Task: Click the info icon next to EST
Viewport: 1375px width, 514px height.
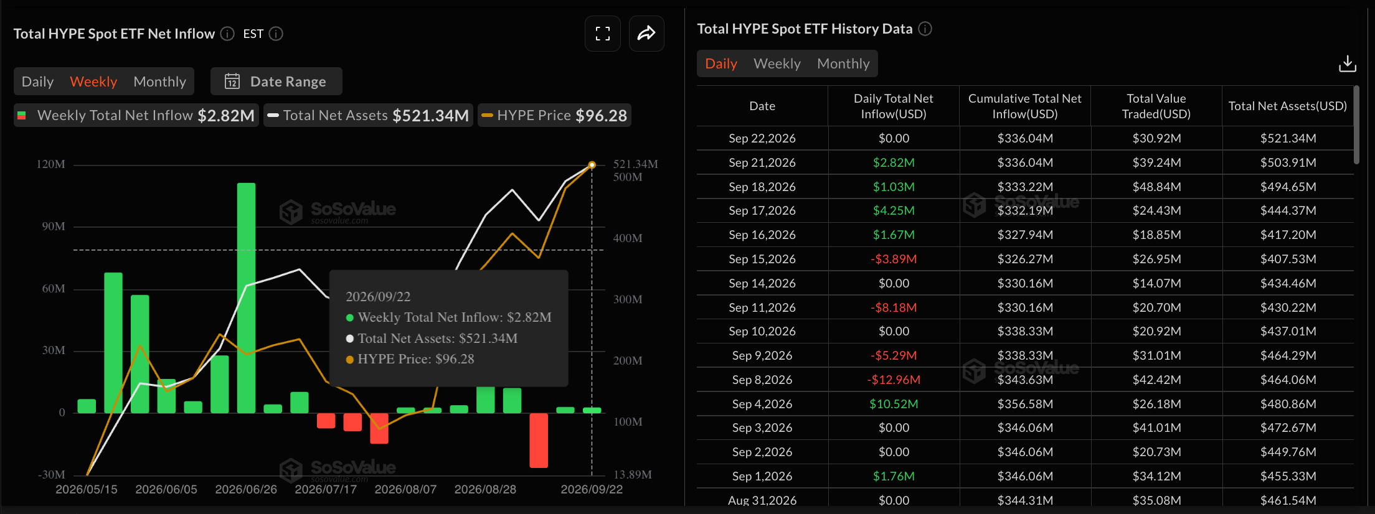Action: 276,34
